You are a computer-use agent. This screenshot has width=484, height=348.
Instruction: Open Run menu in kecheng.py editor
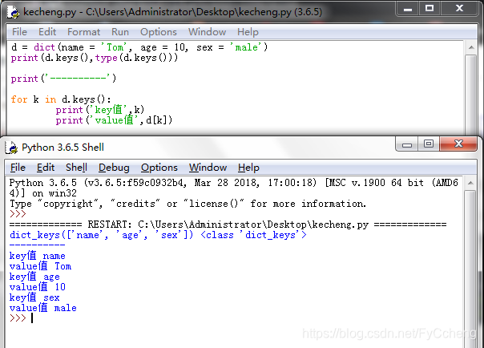pyautogui.click(x=119, y=32)
